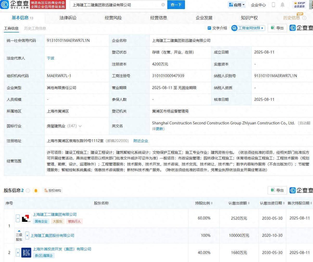The width and height of the screenshot is (313, 262).
Task: Open the mobile phone app icon
Action: pos(273,5)
